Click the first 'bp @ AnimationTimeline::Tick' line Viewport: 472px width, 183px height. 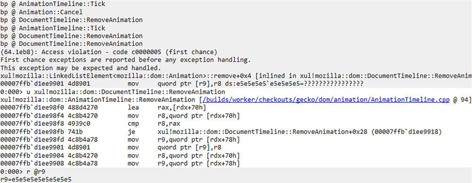coord(53,5)
